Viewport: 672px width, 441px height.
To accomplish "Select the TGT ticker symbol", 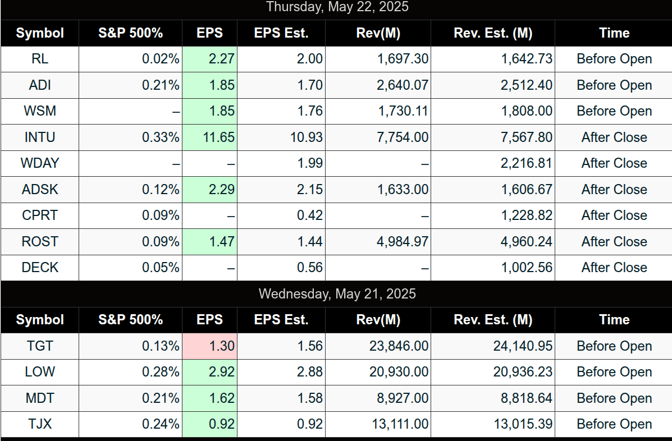I will coord(40,346).
